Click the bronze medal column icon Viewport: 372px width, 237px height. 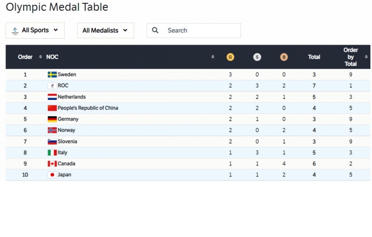[x=284, y=57]
